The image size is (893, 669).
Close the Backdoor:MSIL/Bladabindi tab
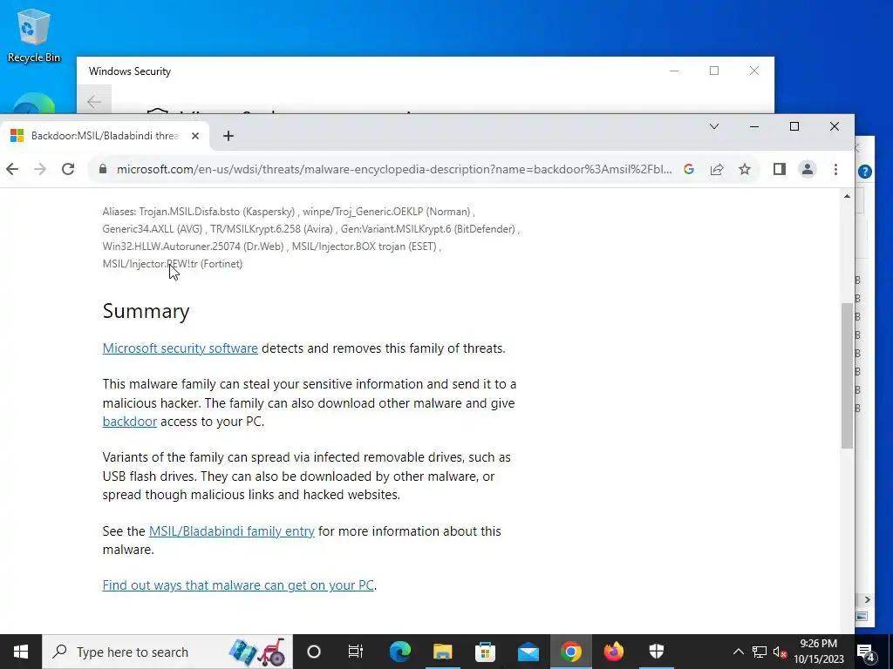point(194,136)
